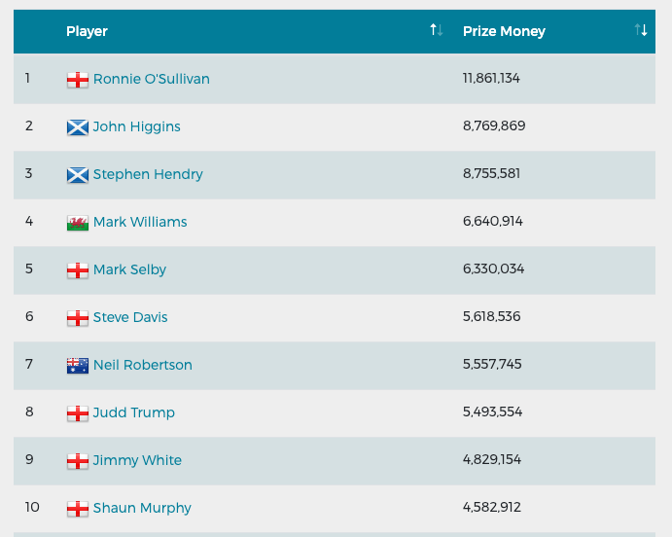Open Stephen Hendry player link

[148, 174]
